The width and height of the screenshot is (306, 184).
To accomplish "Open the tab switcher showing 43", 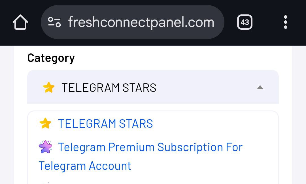I will [245, 22].
